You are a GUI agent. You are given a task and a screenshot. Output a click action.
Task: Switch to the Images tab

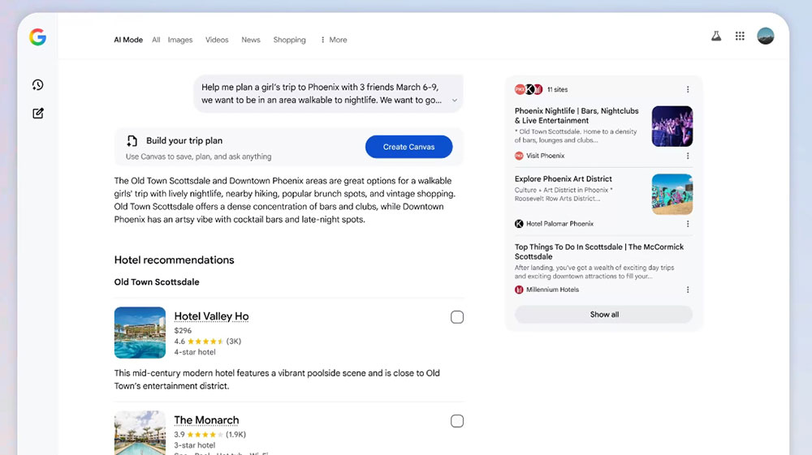tap(180, 40)
